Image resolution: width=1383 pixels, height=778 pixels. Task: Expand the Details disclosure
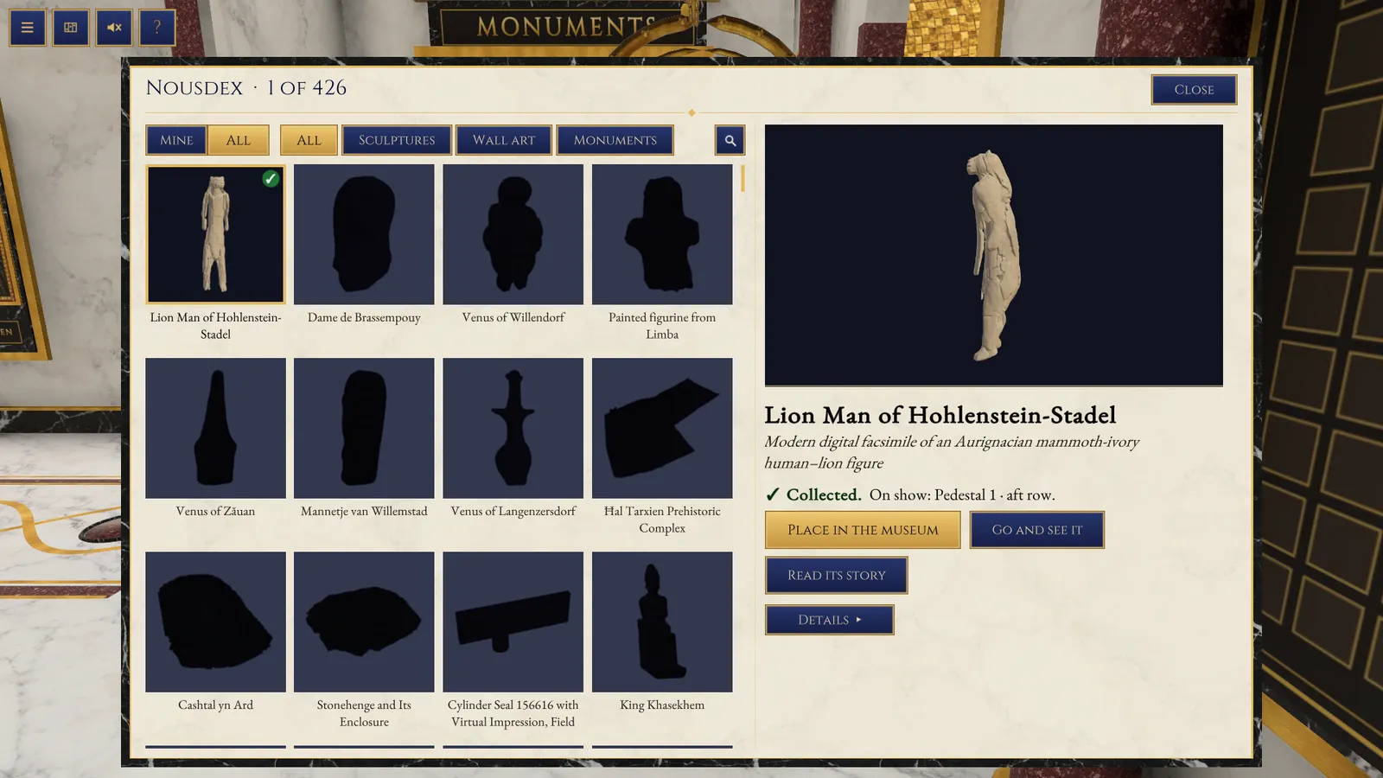(x=829, y=620)
